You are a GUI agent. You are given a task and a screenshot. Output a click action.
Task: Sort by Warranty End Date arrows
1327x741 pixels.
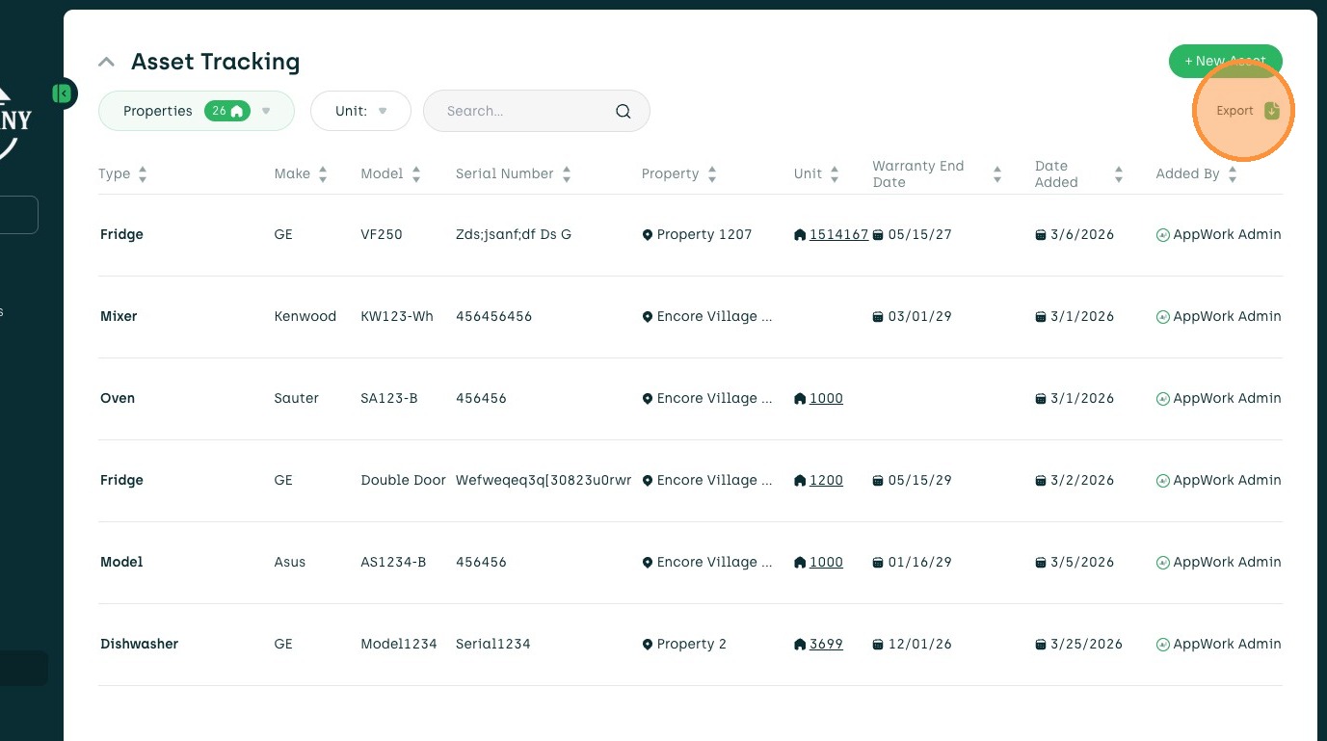pyautogui.click(x=997, y=174)
